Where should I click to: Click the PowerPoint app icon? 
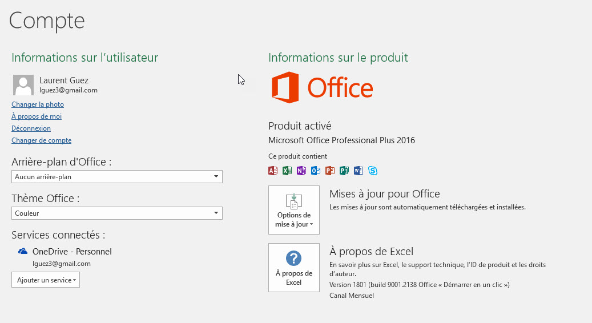(330, 171)
